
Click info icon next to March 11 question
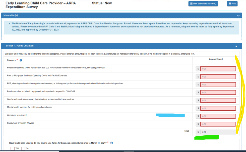click(111, 143)
